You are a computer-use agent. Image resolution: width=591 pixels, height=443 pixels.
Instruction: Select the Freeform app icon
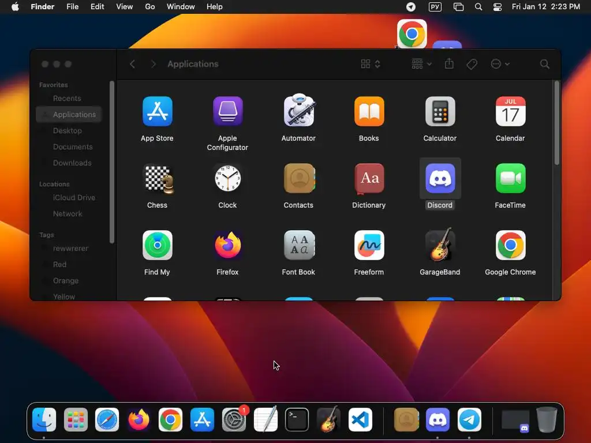[x=369, y=245]
